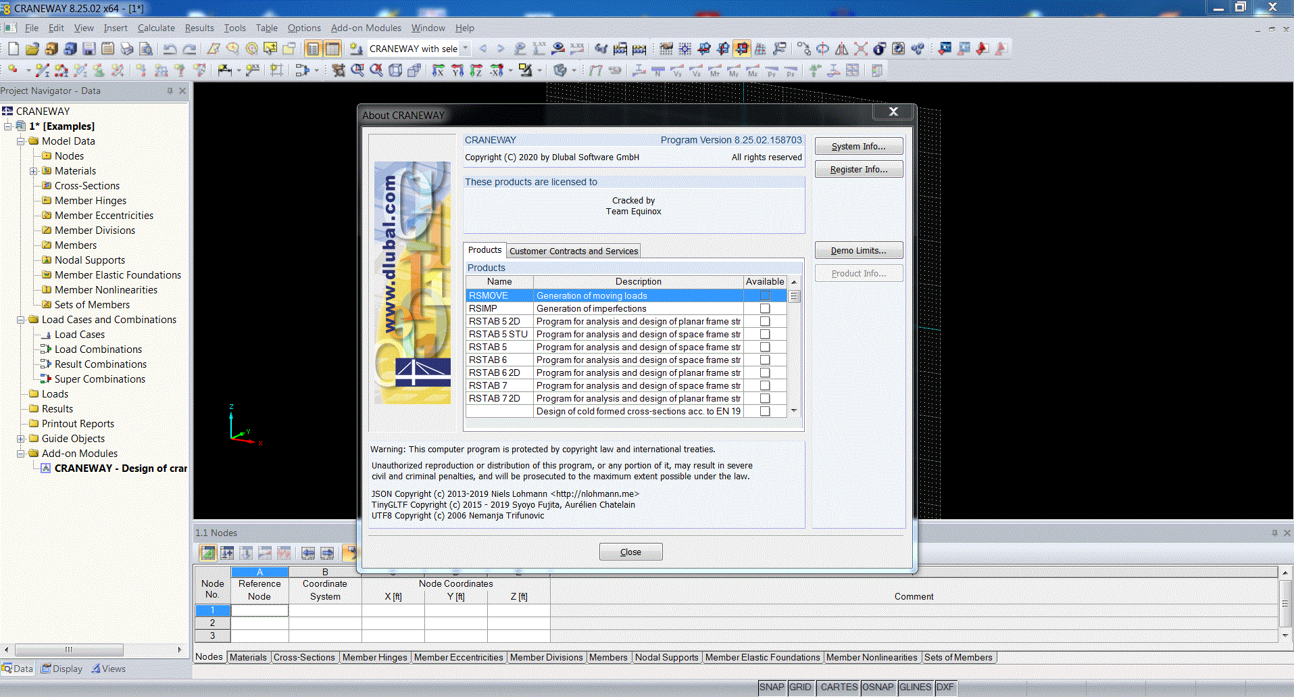Viewport: 1294px width, 697px height.
Task: Go to previous load case with the left arrow
Action: pyautogui.click(x=482, y=49)
